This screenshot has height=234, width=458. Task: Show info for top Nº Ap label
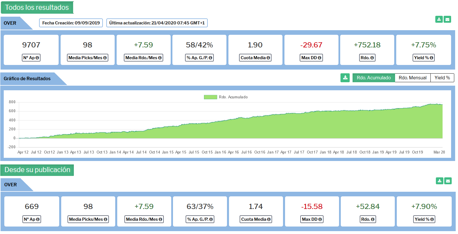click(37, 58)
